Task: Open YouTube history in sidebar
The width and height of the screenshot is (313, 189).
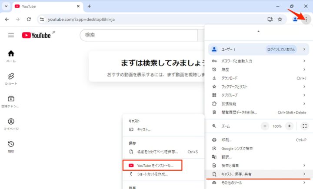Action: point(11,146)
